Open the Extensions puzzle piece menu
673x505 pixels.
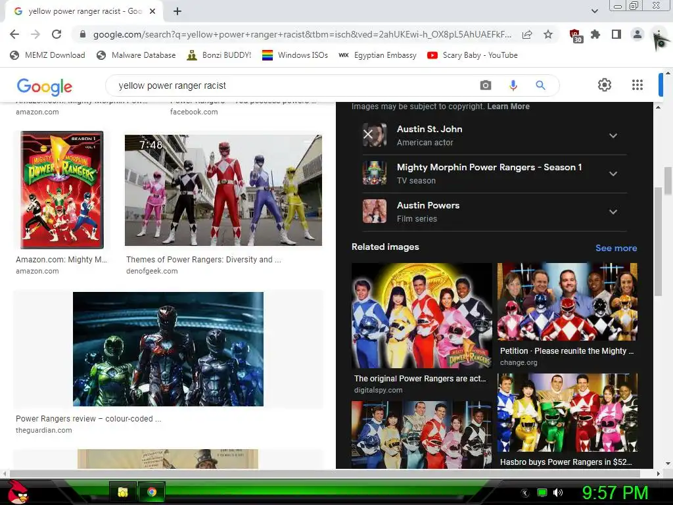click(x=595, y=34)
